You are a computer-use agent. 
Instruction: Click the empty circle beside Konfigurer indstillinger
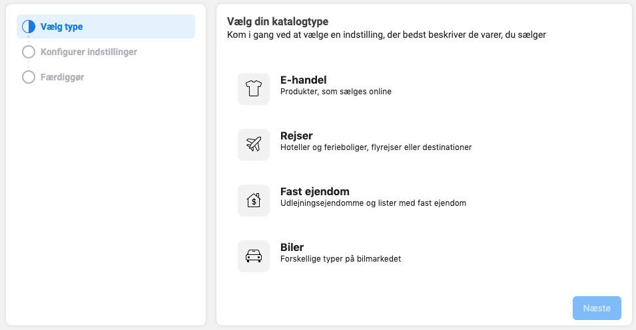click(x=29, y=52)
